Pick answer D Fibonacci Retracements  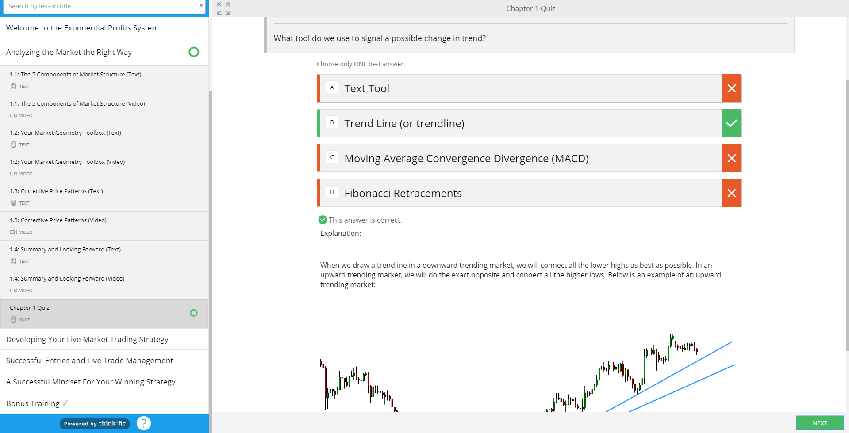click(520, 193)
